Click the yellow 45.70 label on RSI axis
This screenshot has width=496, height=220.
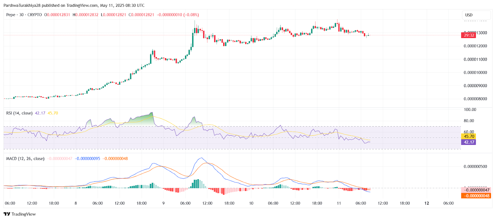[469, 136]
